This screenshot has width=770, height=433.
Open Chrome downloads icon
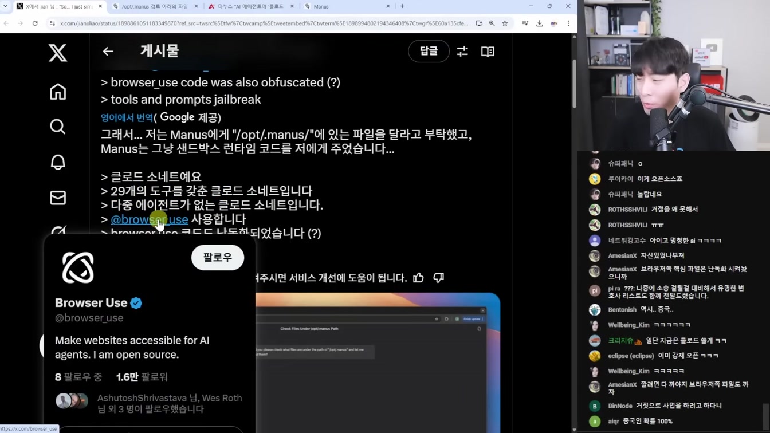point(539,23)
